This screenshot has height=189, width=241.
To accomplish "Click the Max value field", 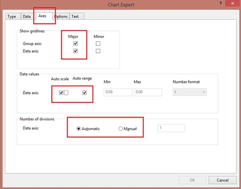I will coord(148,92).
